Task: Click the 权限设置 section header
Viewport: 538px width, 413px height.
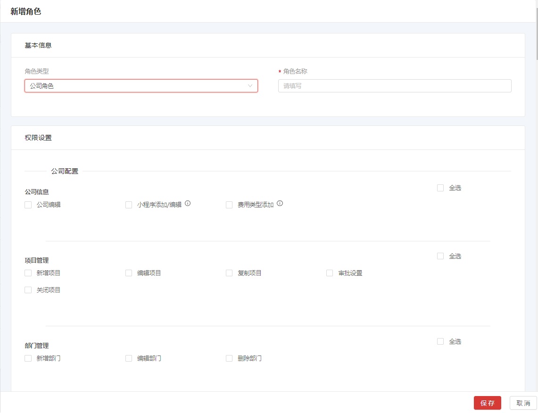Action: pos(38,138)
